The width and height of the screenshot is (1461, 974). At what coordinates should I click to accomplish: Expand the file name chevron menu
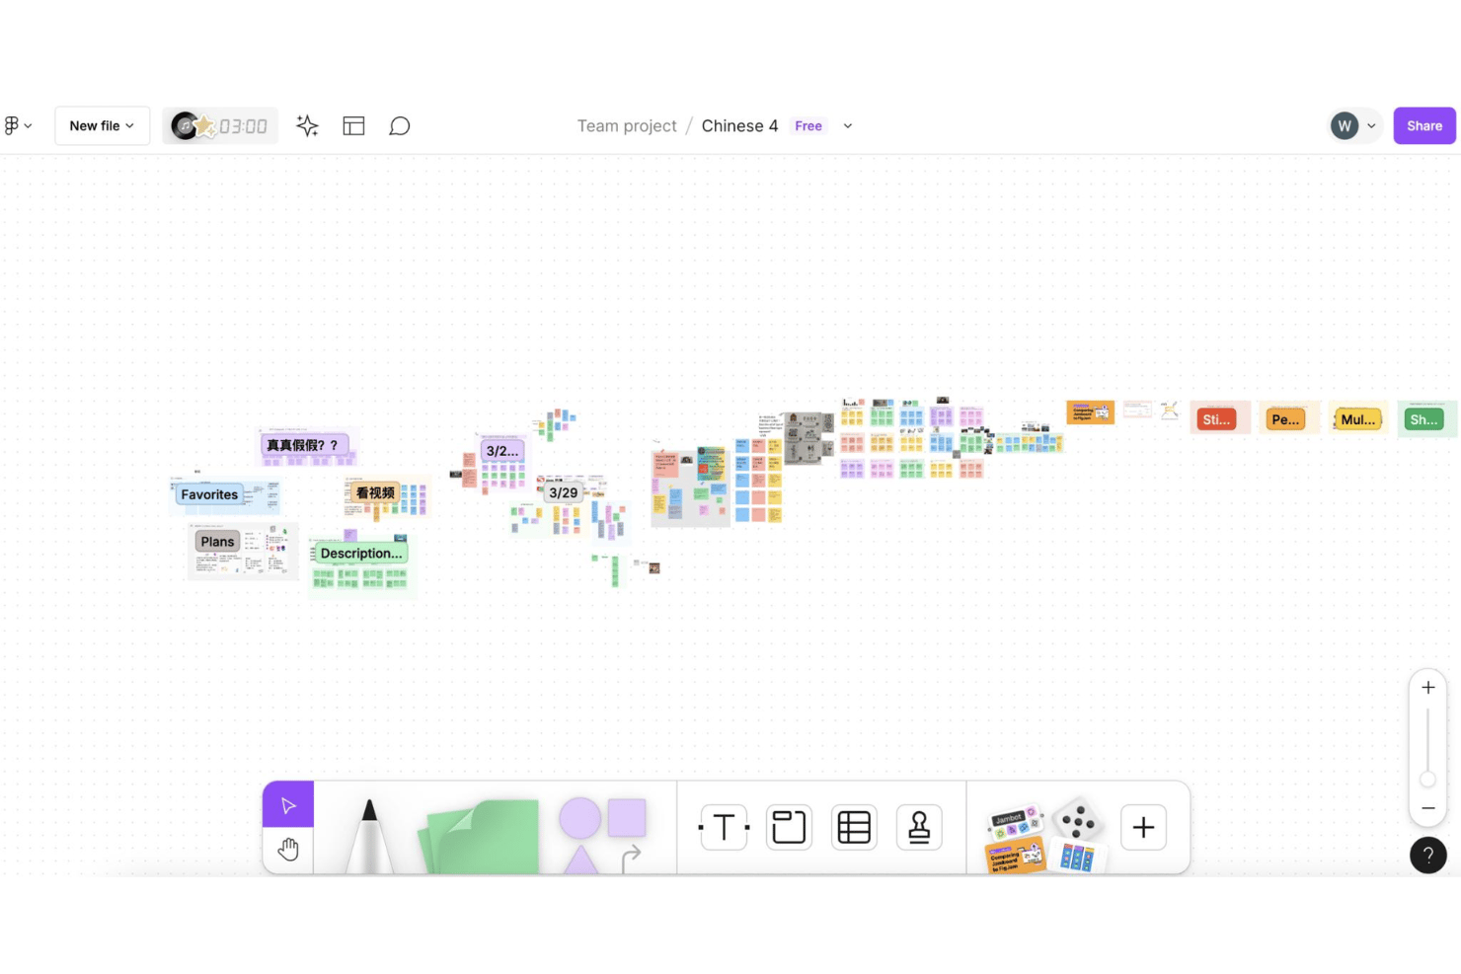coord(847,125)
